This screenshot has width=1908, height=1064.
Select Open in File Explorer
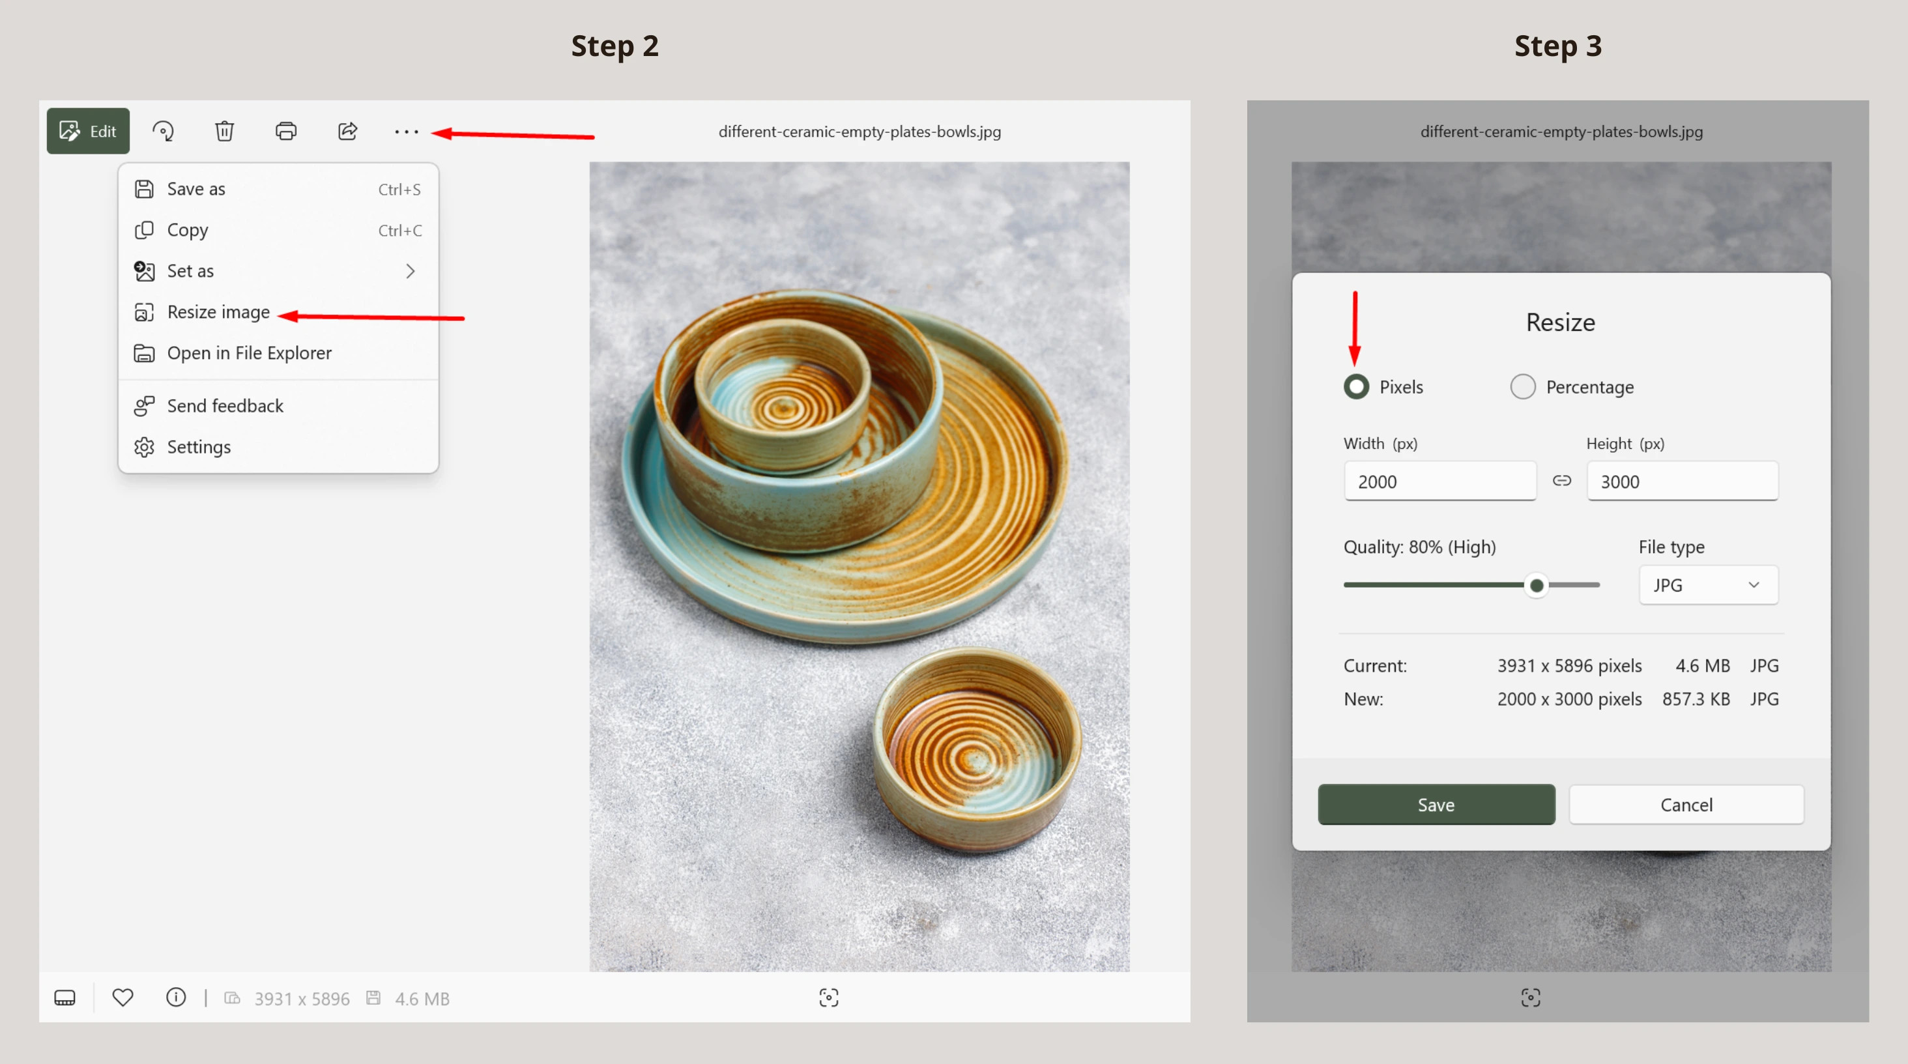click(x=278, y=353)
